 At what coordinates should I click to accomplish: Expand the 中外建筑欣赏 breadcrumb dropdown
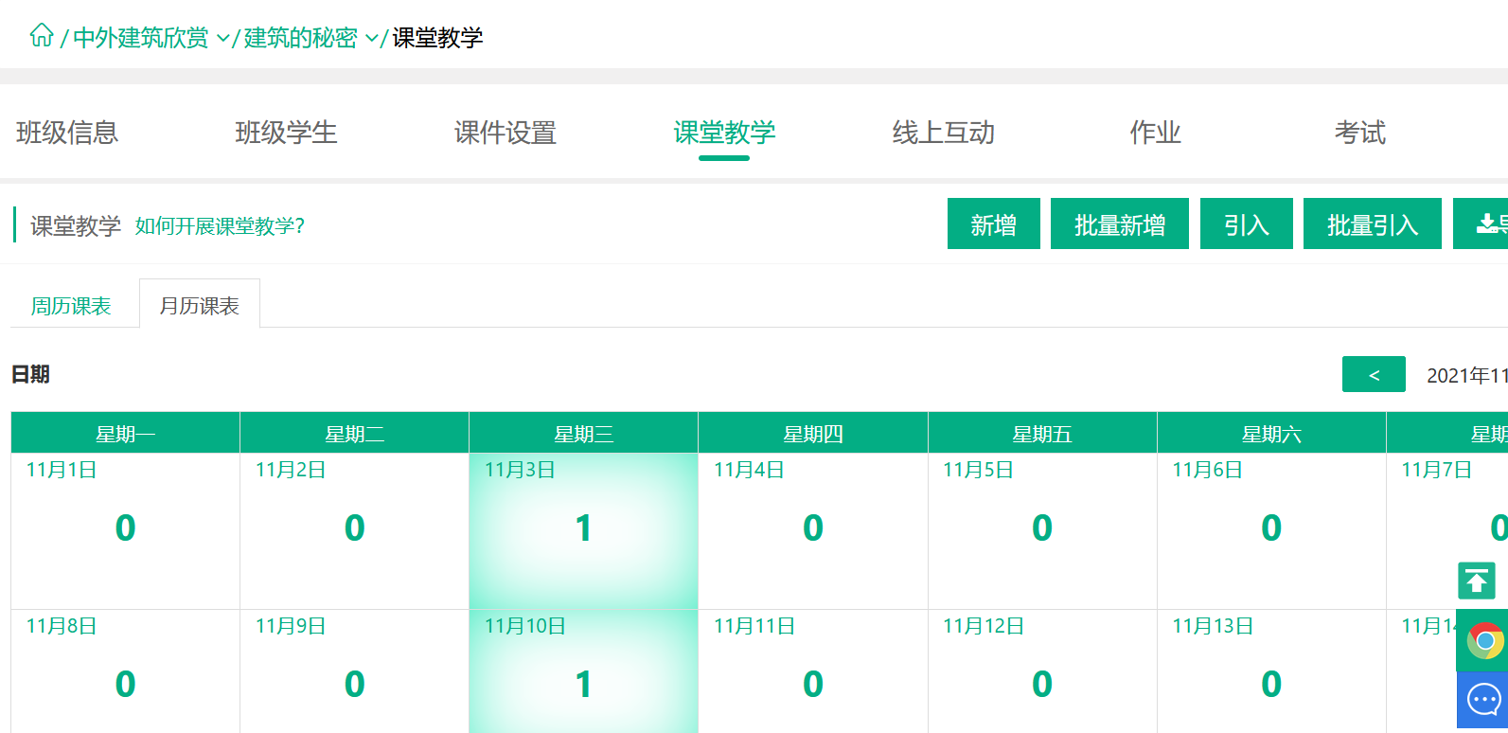(223, 38)
